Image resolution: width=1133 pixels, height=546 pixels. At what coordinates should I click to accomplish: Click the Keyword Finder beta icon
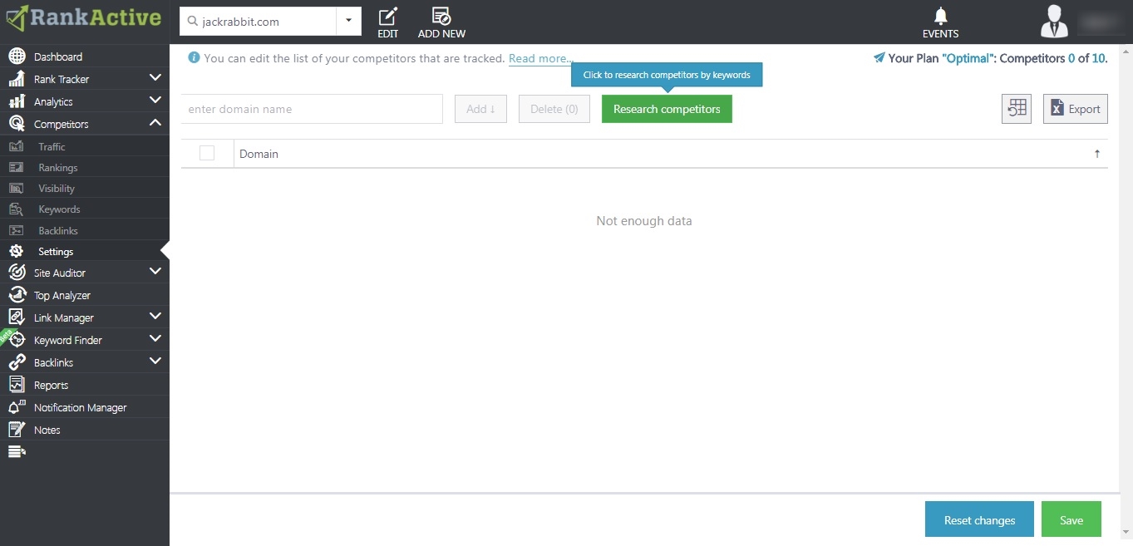coord(17,340)
